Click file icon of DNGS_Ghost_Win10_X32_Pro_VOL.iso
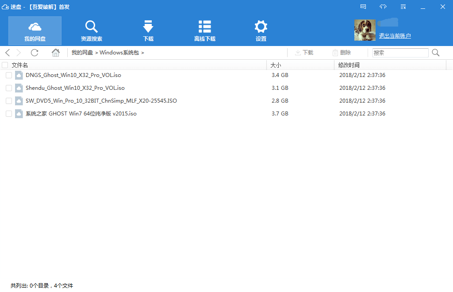Image resolution: width=453 pixels, height=292 pixels. point(19,75)
